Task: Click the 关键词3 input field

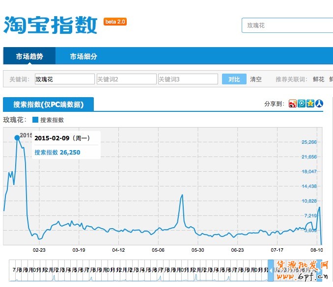Action: click(x=188, y=79)
